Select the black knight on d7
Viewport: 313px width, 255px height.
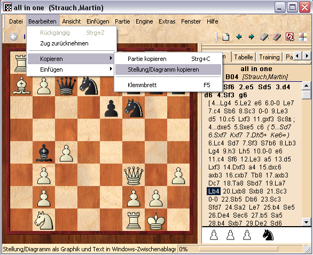[89, 86]
